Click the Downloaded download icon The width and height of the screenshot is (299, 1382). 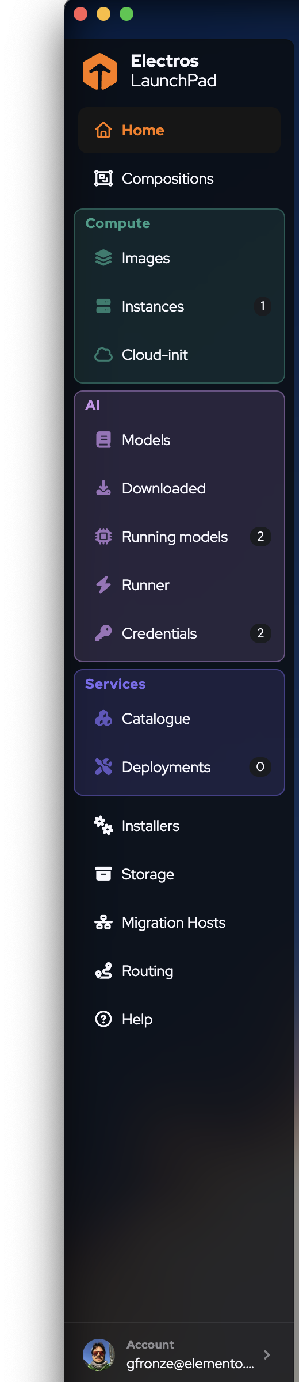pyautogui.click(x=103, y=488)
